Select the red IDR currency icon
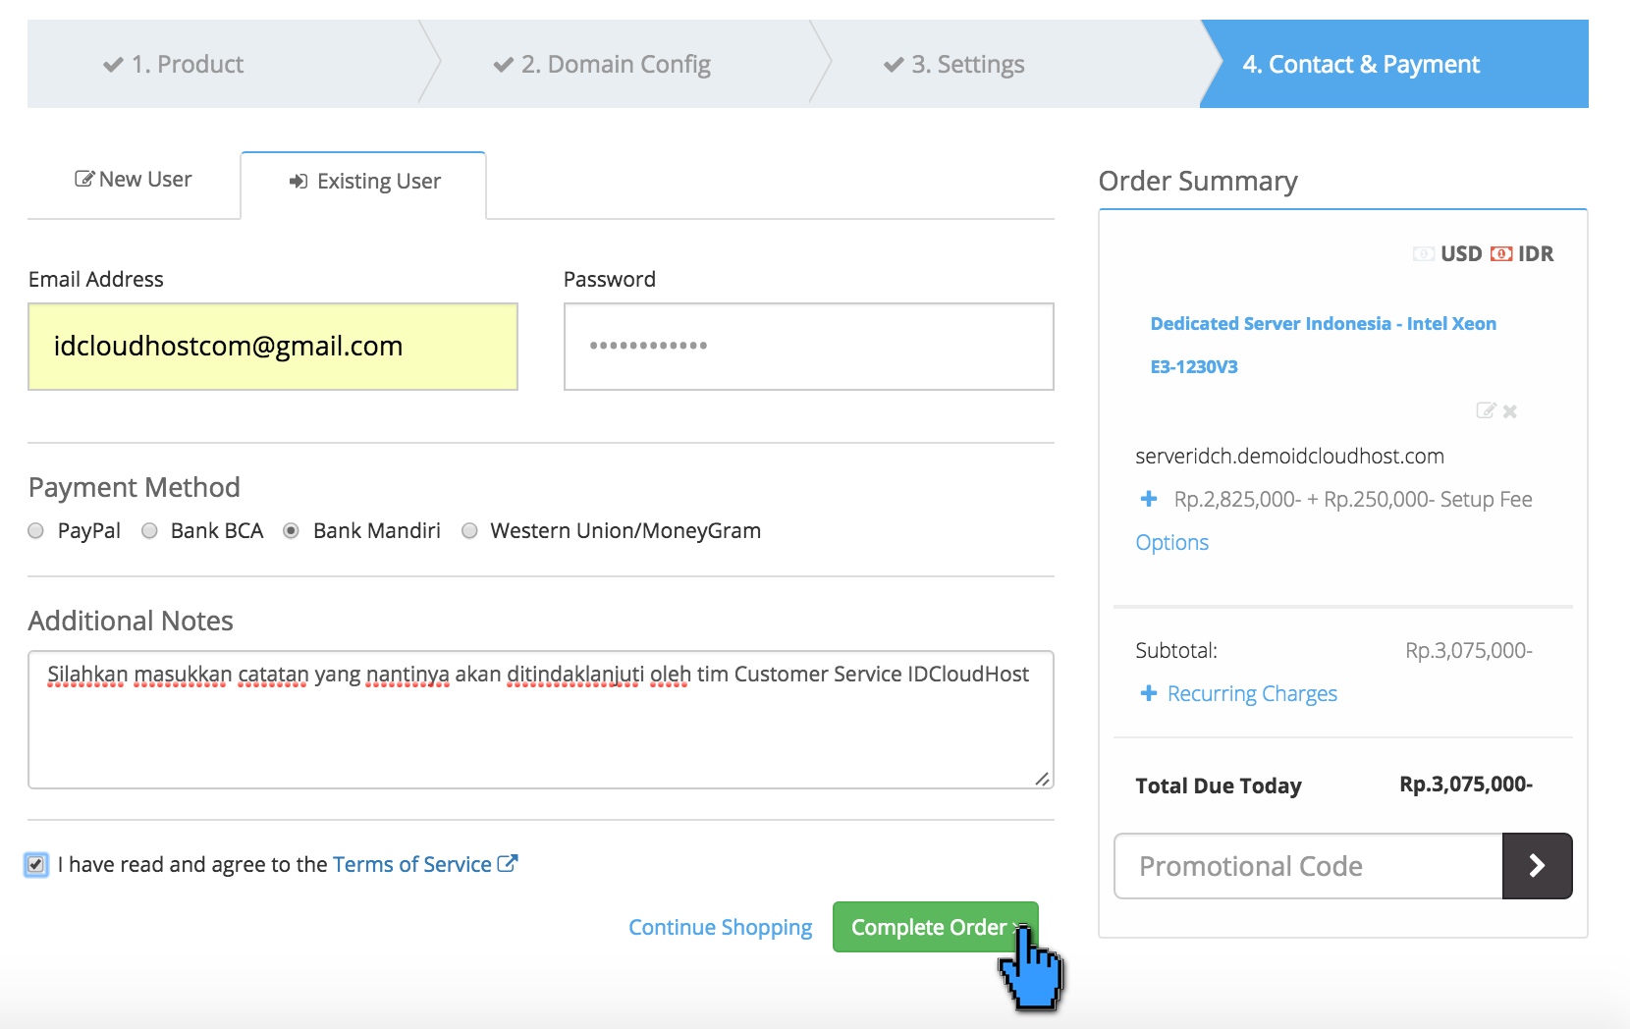This screenshot has width=1630, height=1029. [1501, 253]
